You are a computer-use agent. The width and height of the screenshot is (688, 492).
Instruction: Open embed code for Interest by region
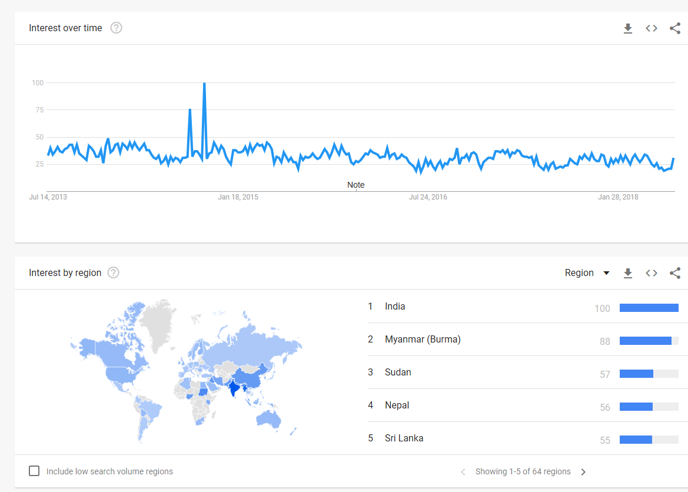coord(652,273)
